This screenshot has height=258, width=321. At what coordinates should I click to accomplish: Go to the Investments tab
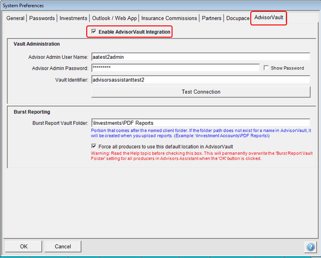[73, 18]
